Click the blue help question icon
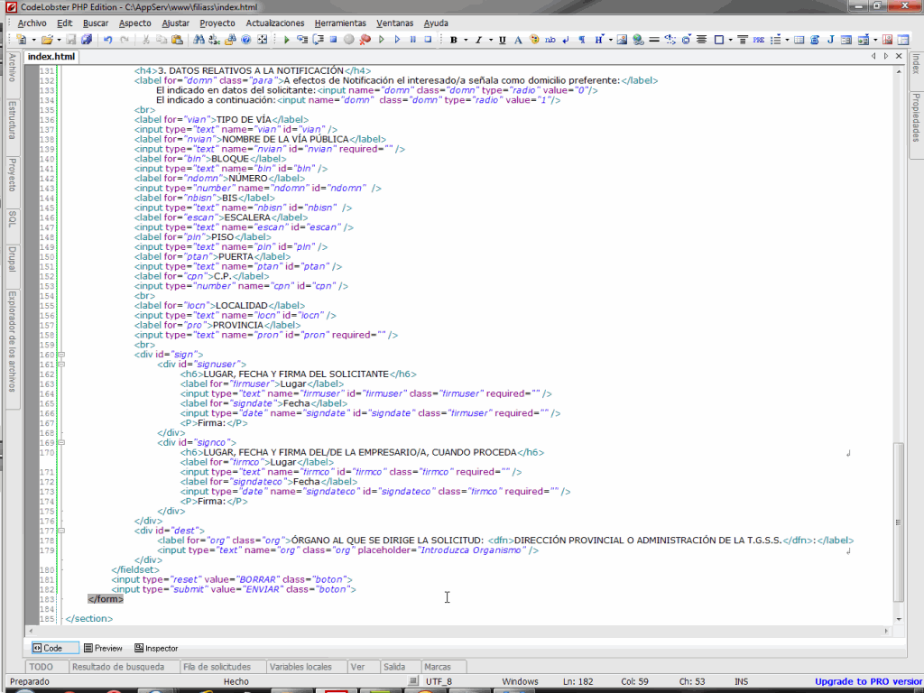 tap(246, 40)
